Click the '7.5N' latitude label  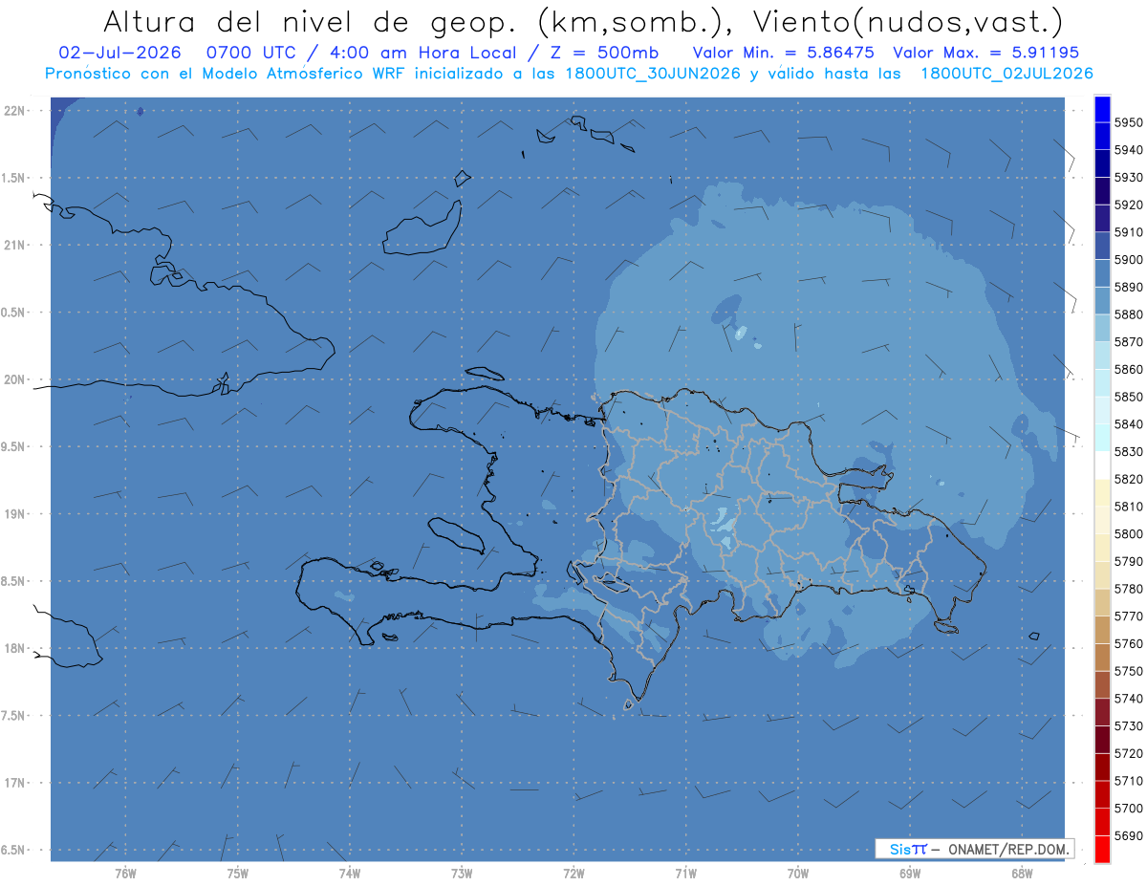[13, 716]
